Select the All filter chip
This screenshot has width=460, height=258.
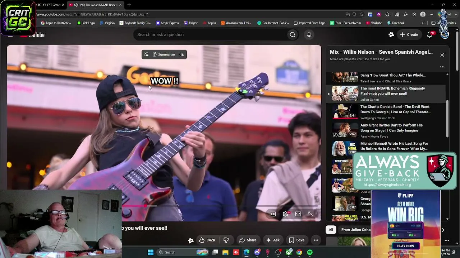pos(331,230)
